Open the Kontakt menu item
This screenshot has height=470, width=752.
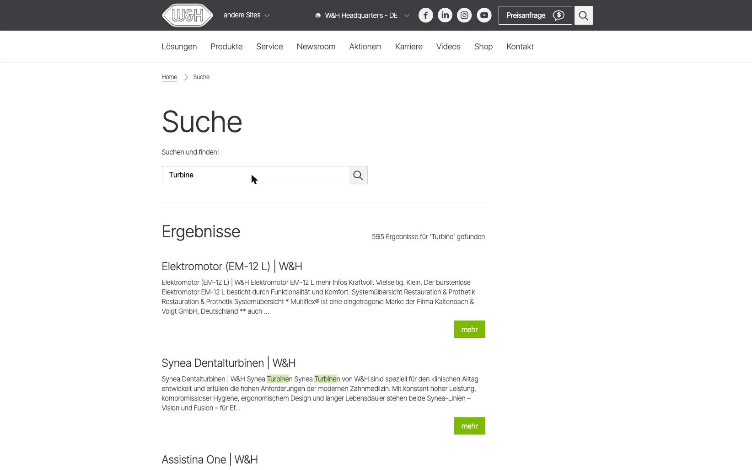pyautogui.click(x=520, y=47)
